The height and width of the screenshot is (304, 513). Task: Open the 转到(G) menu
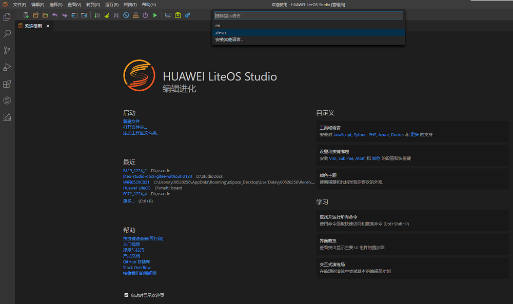pyautogui.click(x=93, y=5)
